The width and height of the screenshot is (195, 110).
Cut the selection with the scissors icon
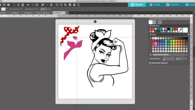point(14,5)
